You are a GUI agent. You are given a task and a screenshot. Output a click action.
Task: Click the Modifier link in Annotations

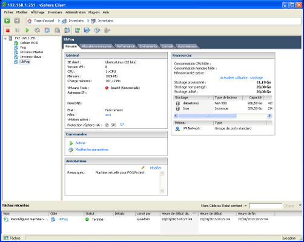pos(156,168)
